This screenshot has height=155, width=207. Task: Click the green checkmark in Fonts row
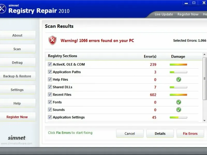click(x=179, y=102)
